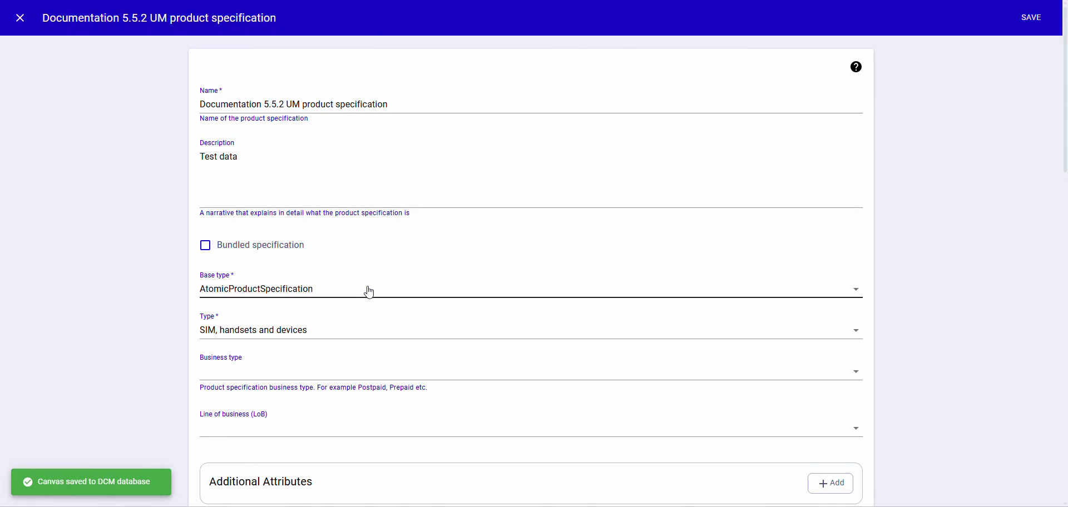
Task: Open the Type selector showing SIM, handsets and devices
Action: point(530,330)
